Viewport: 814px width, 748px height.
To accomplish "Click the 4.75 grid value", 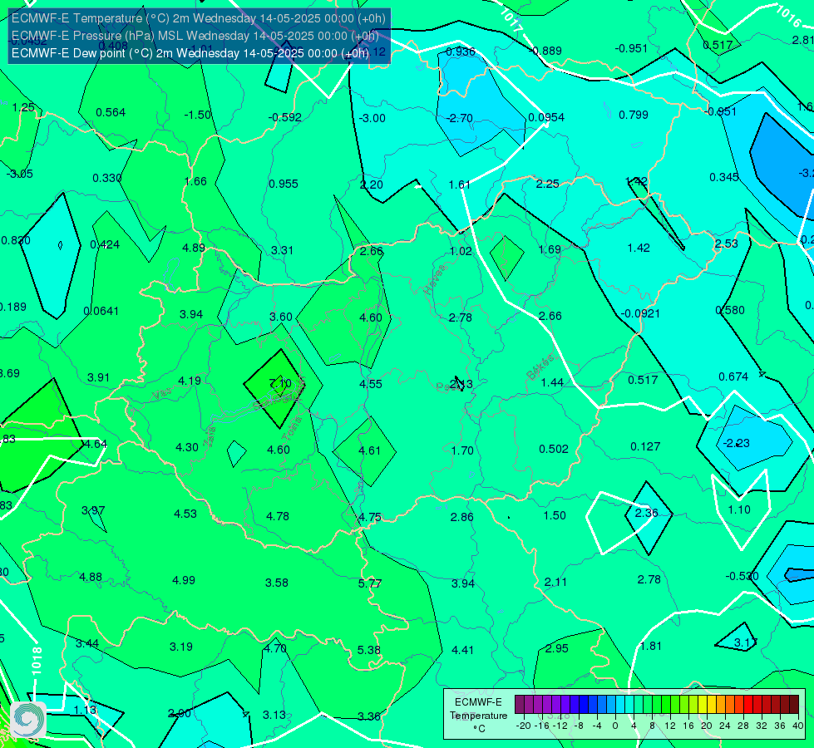I will pos(370,517).
